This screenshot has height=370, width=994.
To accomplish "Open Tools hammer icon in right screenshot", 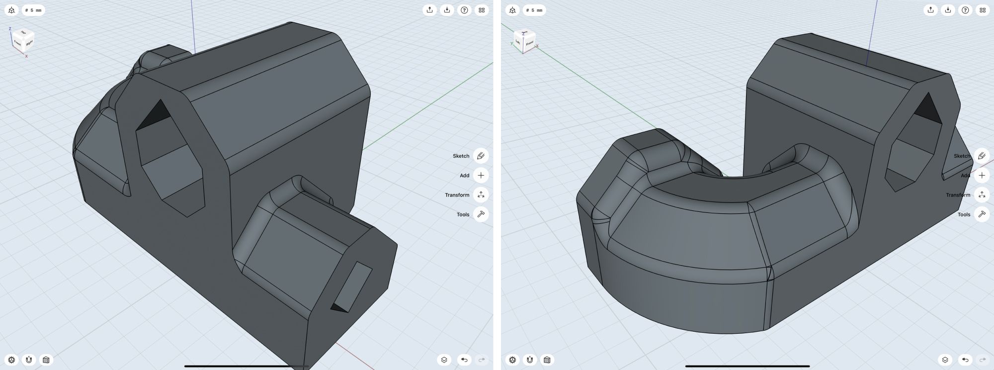I will pyautogui.click(x=982, y=214).
